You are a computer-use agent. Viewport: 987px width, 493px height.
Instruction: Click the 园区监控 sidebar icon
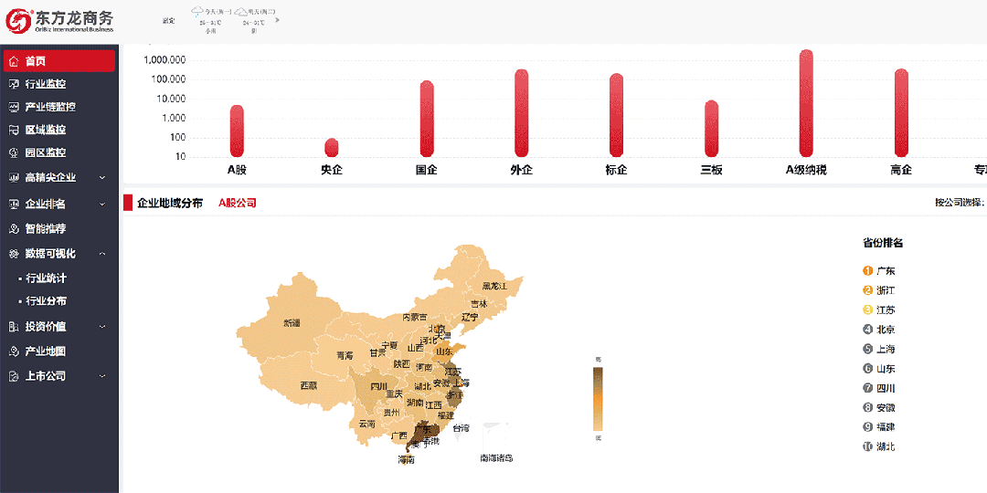click(14, 152)
